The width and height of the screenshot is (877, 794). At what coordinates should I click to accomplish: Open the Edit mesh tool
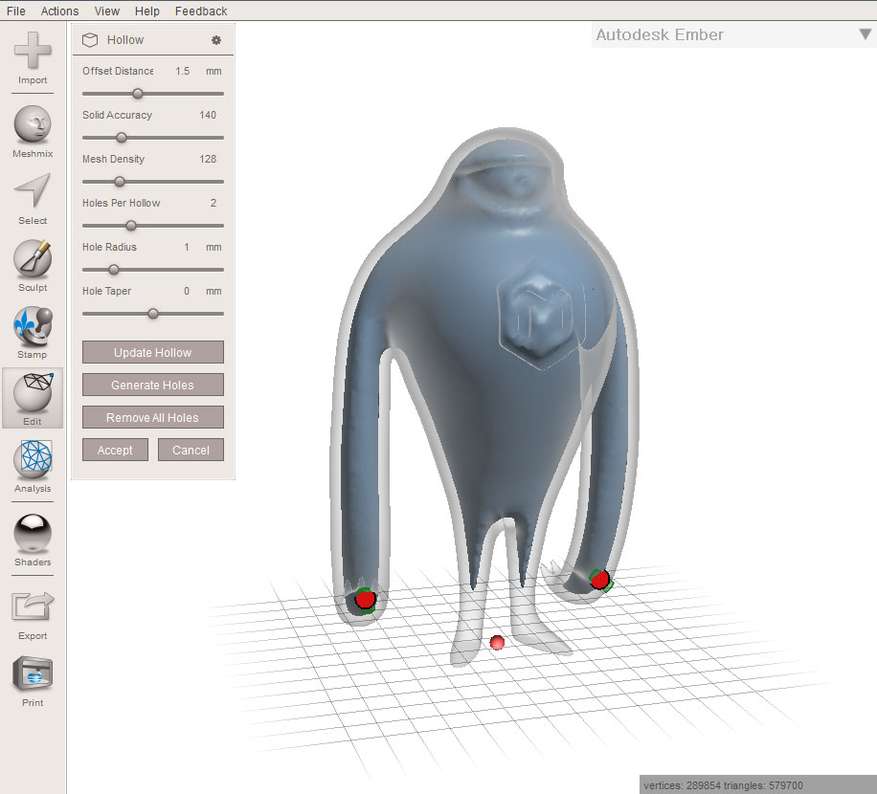coord(33,391)
